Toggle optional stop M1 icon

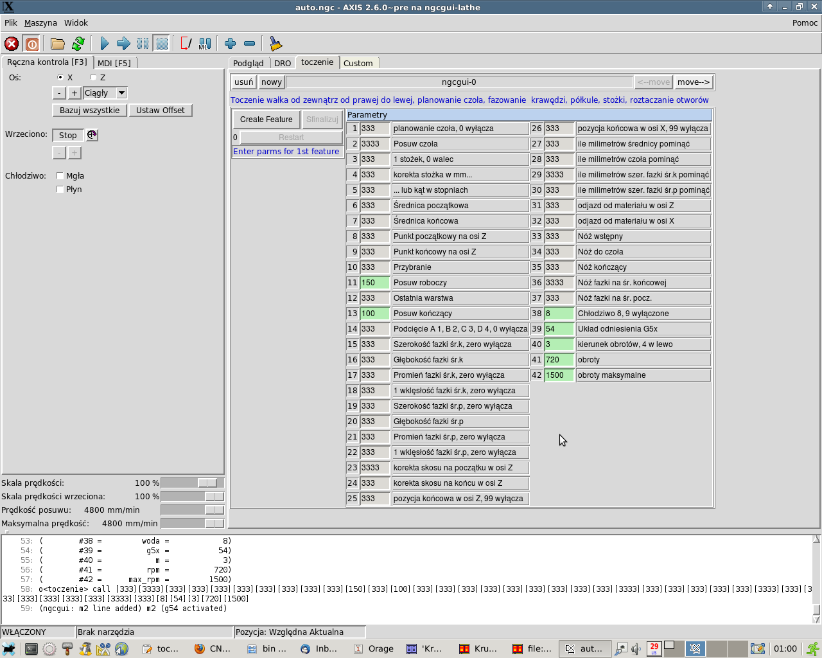tap(205, 44)
